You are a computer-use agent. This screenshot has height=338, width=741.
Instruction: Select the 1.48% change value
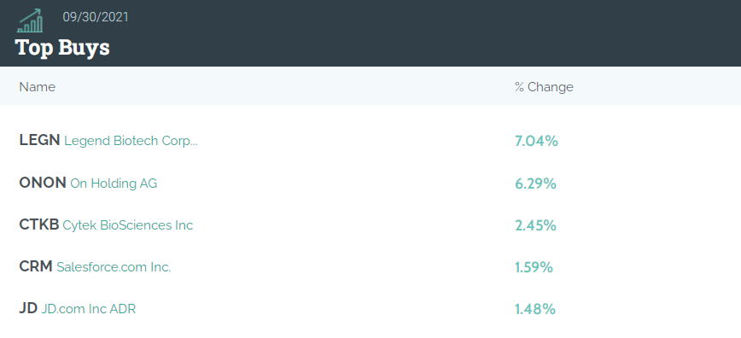(x=535, y=310)
